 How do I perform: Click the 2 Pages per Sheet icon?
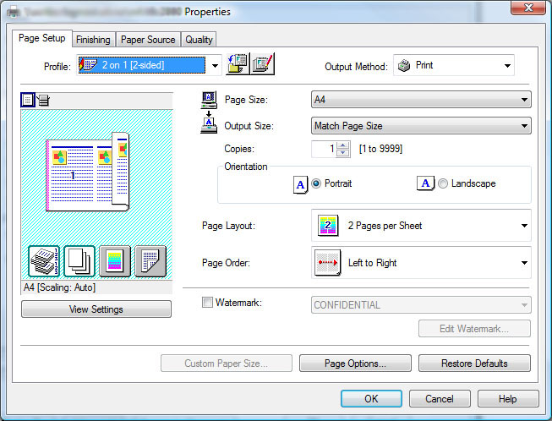tap(328, 225)
